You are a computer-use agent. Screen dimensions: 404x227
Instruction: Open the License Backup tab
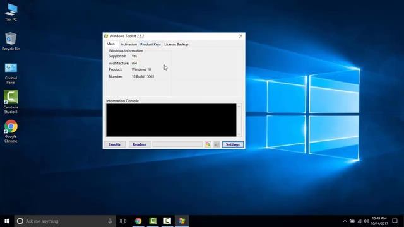176,44
